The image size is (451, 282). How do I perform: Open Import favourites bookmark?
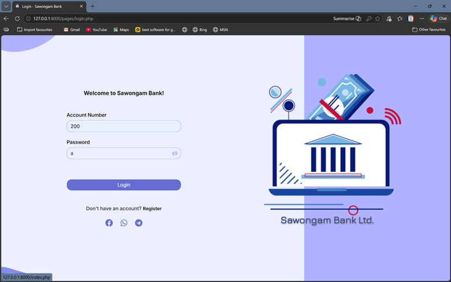click(x=35, y=29)
